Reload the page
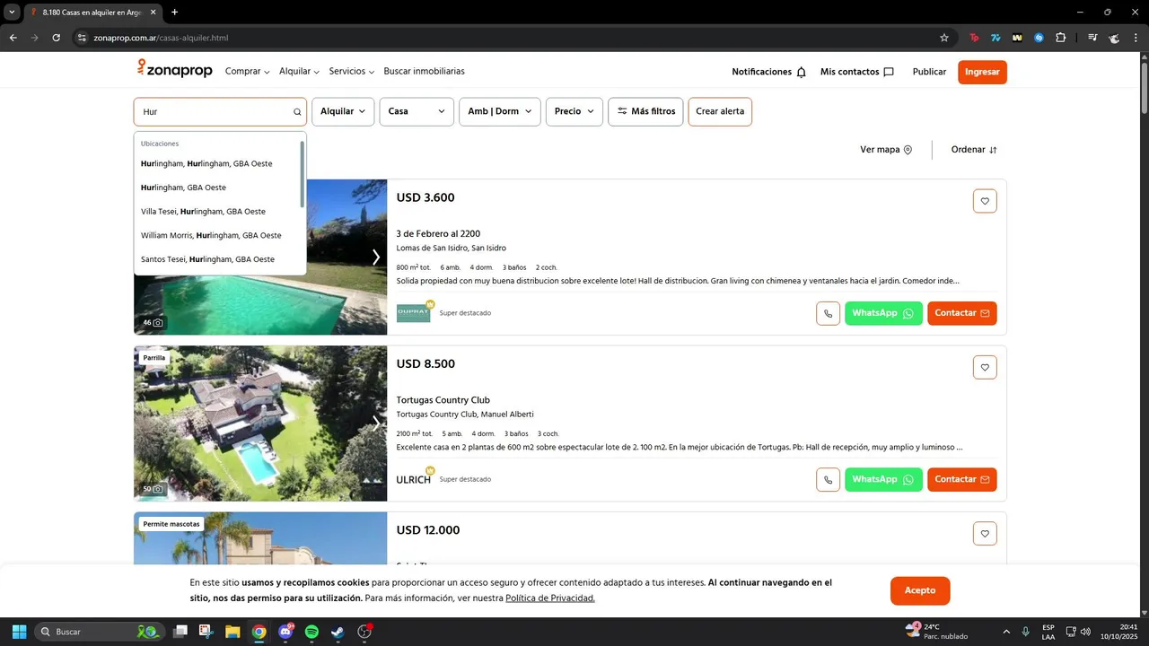Screen dimensions: 1149x646 56,38
